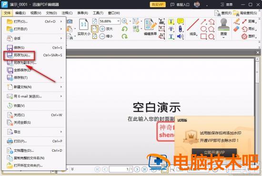Image resolution: width=262 pixels, height=176 pixels.
Task: Open 高级查找(S) advanced search
Action: (x=245, y=13)
